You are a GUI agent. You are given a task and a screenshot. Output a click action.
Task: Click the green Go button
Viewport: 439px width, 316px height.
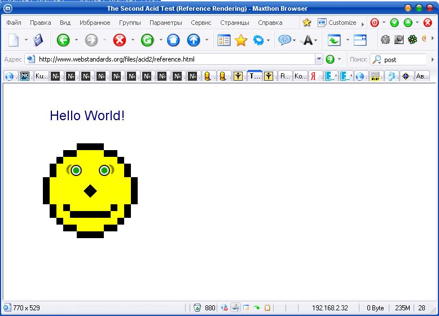tap(330, 59)
